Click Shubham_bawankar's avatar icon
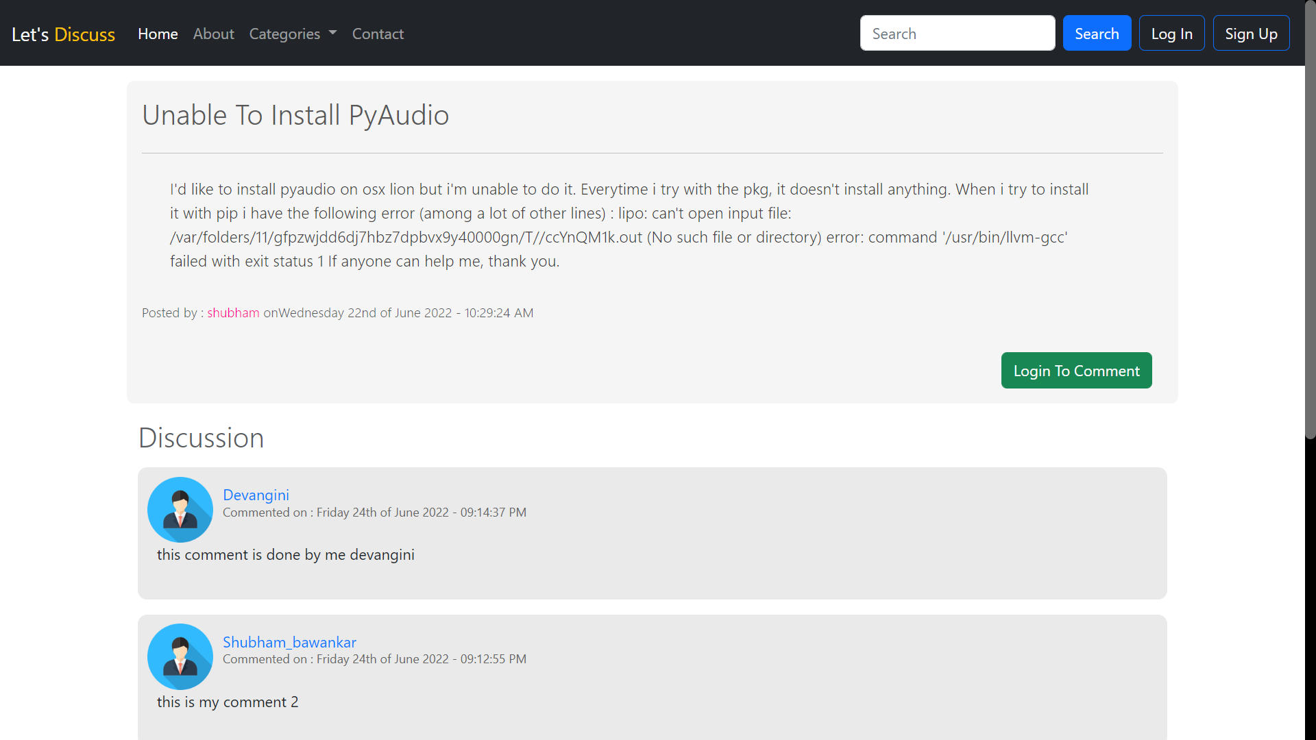The image size is (1316, 740). (180, 656)
